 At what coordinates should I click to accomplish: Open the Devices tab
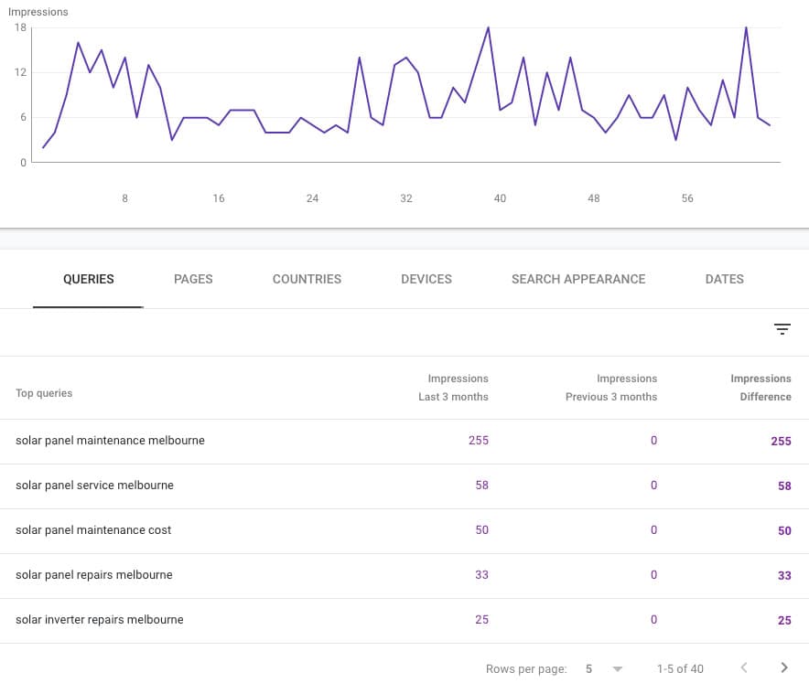click(x=426, y=280)
